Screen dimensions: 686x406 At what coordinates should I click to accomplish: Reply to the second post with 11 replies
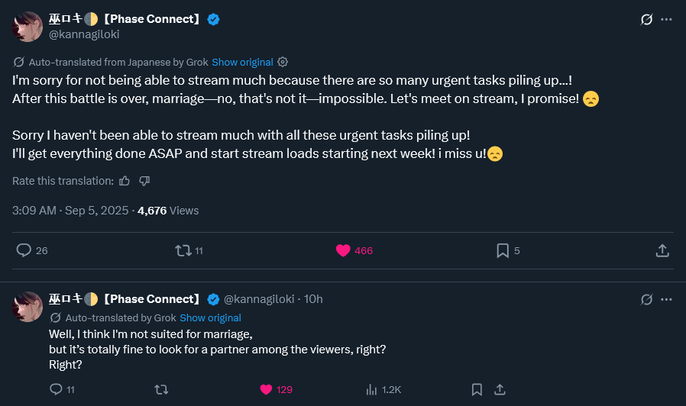tap(56, 389)
